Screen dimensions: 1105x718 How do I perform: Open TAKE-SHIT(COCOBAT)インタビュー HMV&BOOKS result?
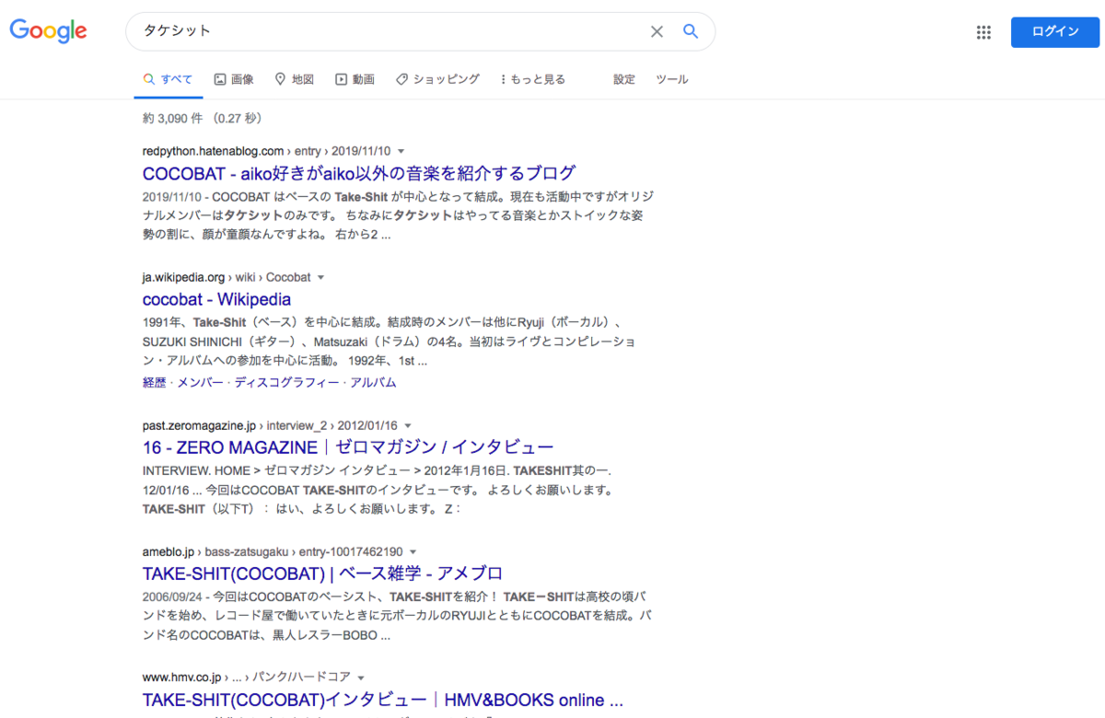click(x=383, y=700)
